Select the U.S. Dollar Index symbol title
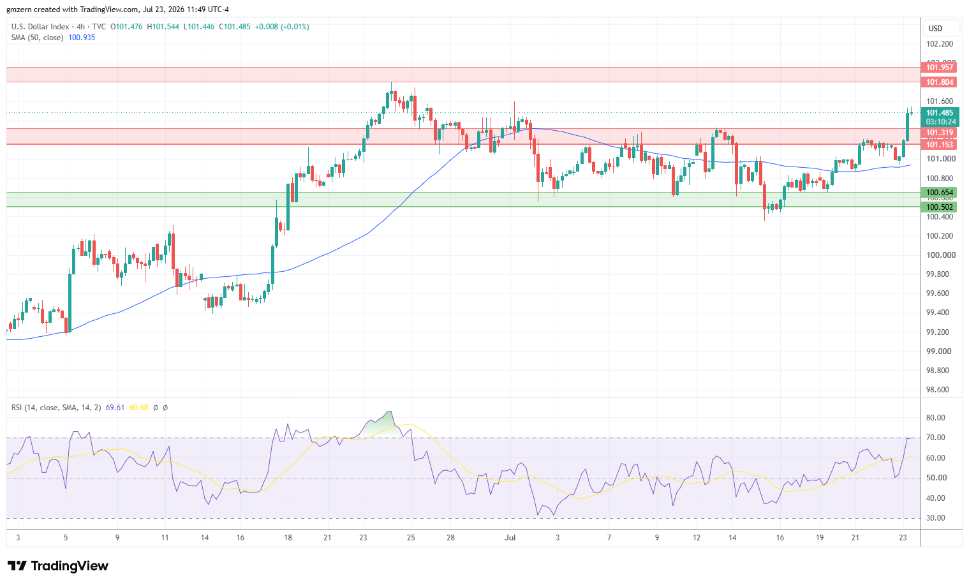 coord(40,27)
